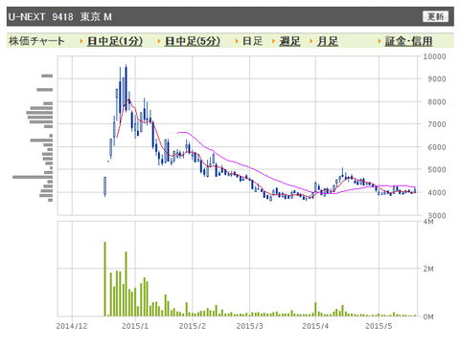Click the 4000 price axis label
This screenshot has width=460, height=347.
pos(437,192)
